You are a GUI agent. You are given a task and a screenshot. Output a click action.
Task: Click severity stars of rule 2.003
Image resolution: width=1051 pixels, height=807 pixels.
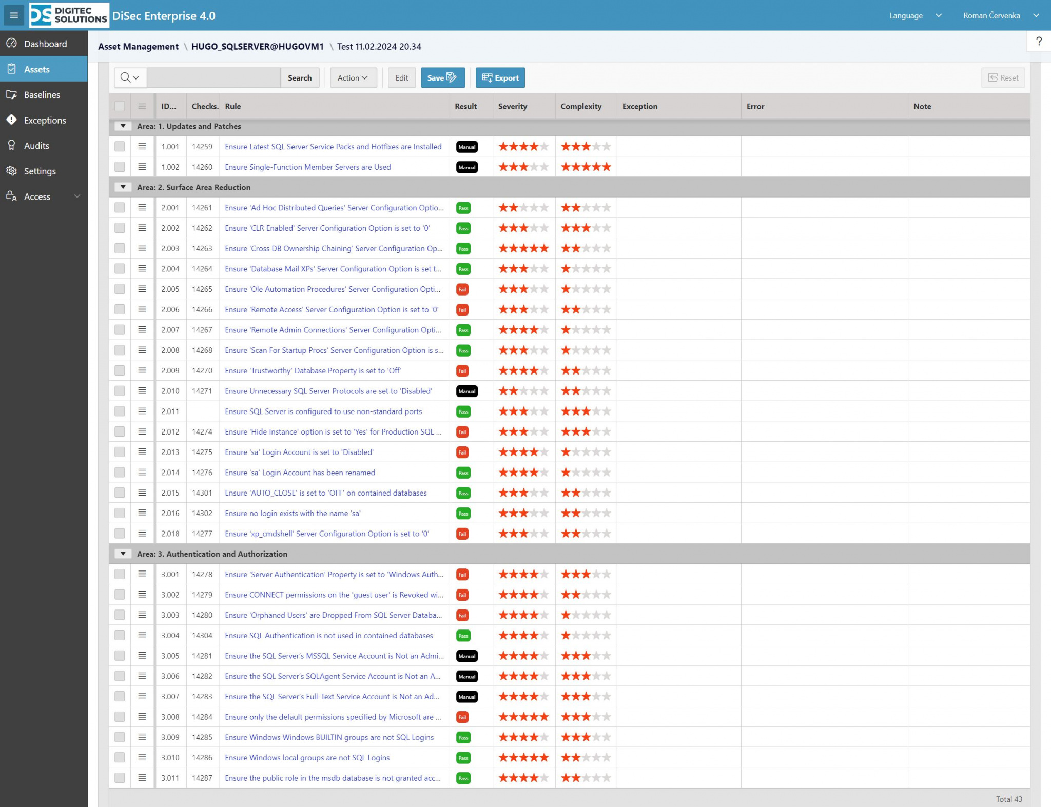point(523,249)
